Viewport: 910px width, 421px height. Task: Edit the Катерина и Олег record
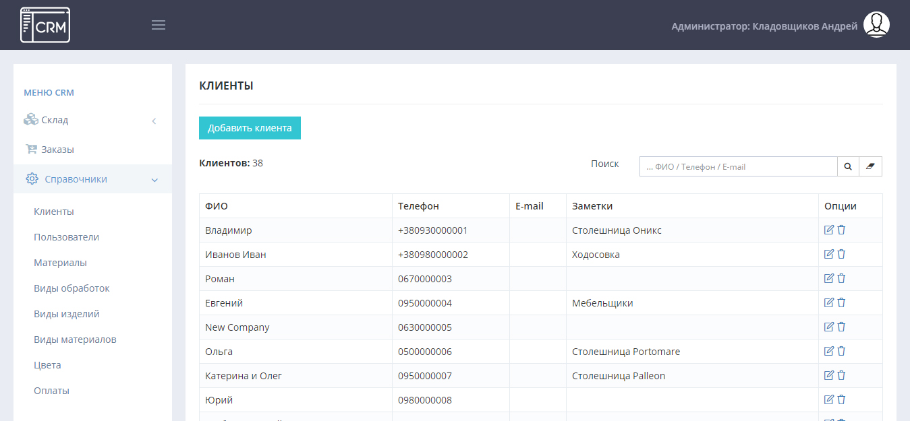pos(829,375)
